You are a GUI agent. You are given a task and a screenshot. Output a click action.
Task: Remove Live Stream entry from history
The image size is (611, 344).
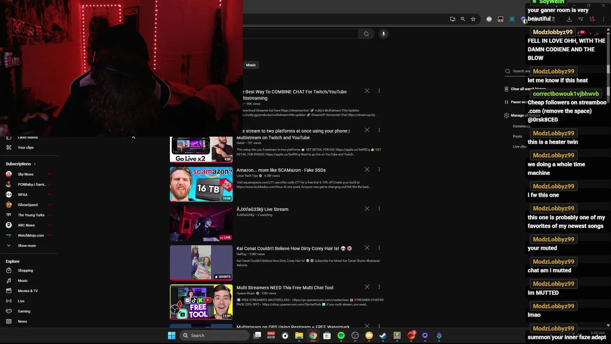coord(367,208)
